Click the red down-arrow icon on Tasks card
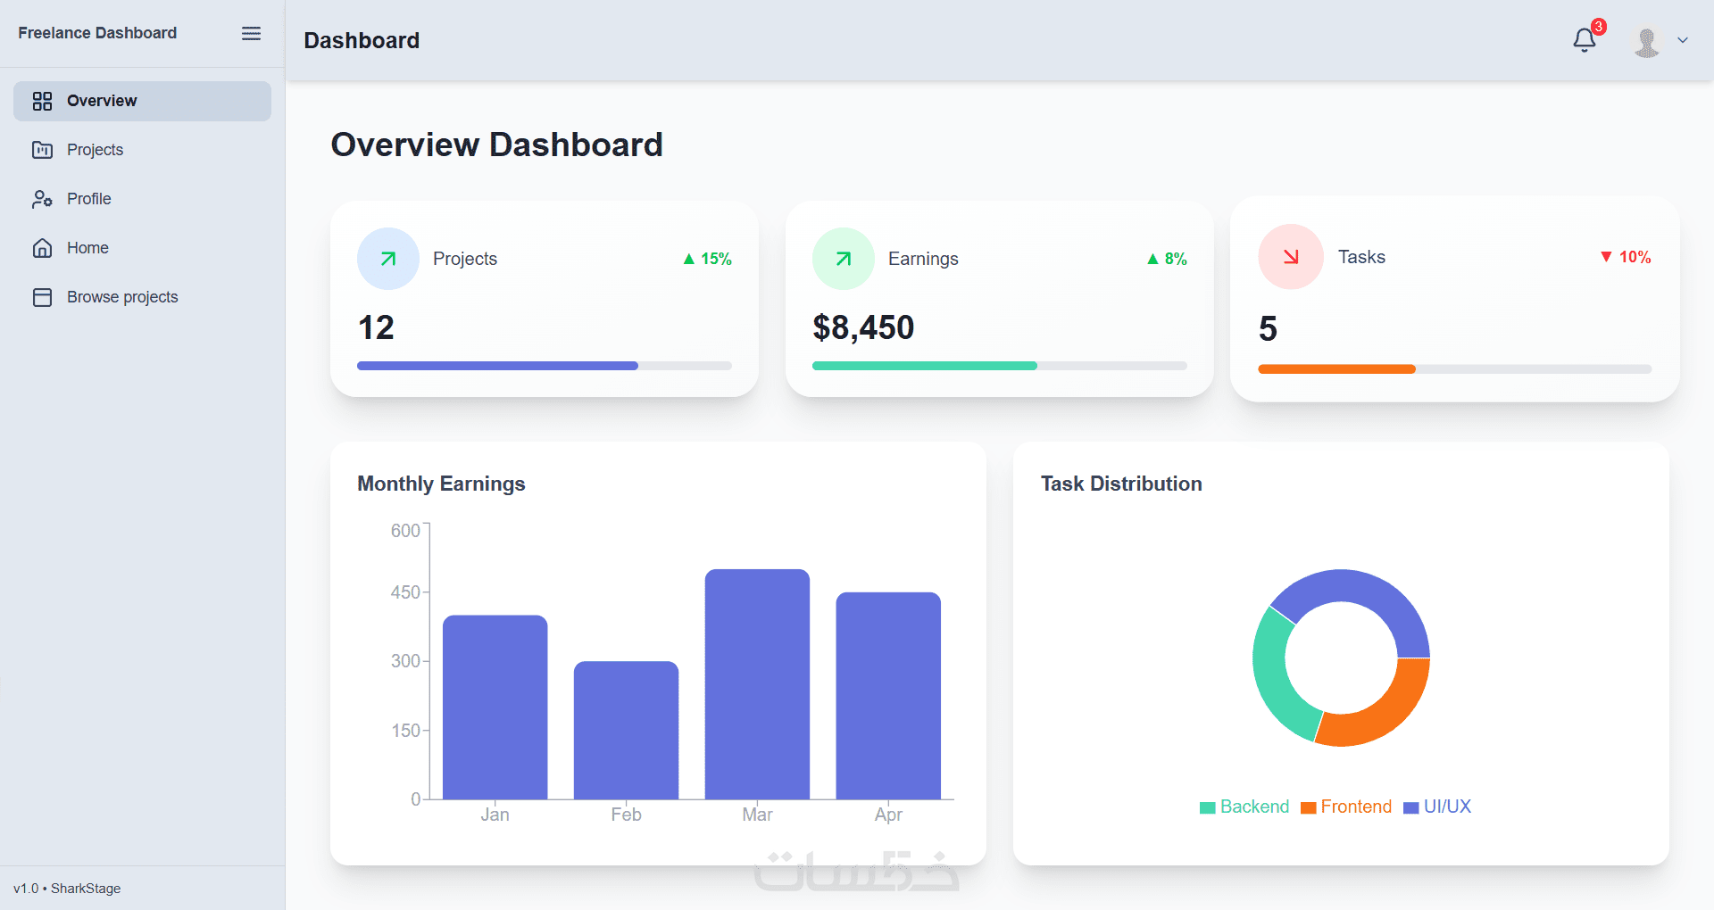 coord(1291,257)
